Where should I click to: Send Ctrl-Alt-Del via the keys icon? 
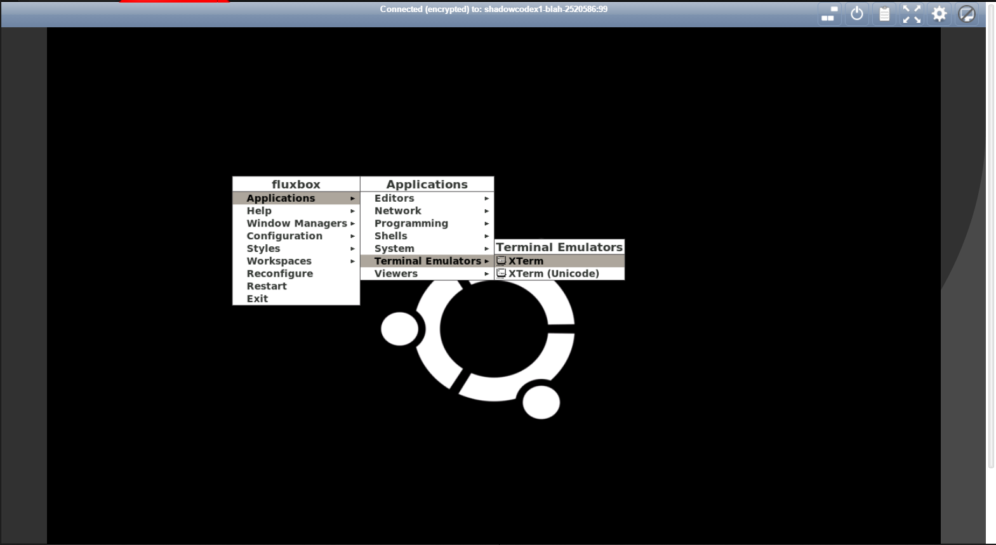(830, 14)
